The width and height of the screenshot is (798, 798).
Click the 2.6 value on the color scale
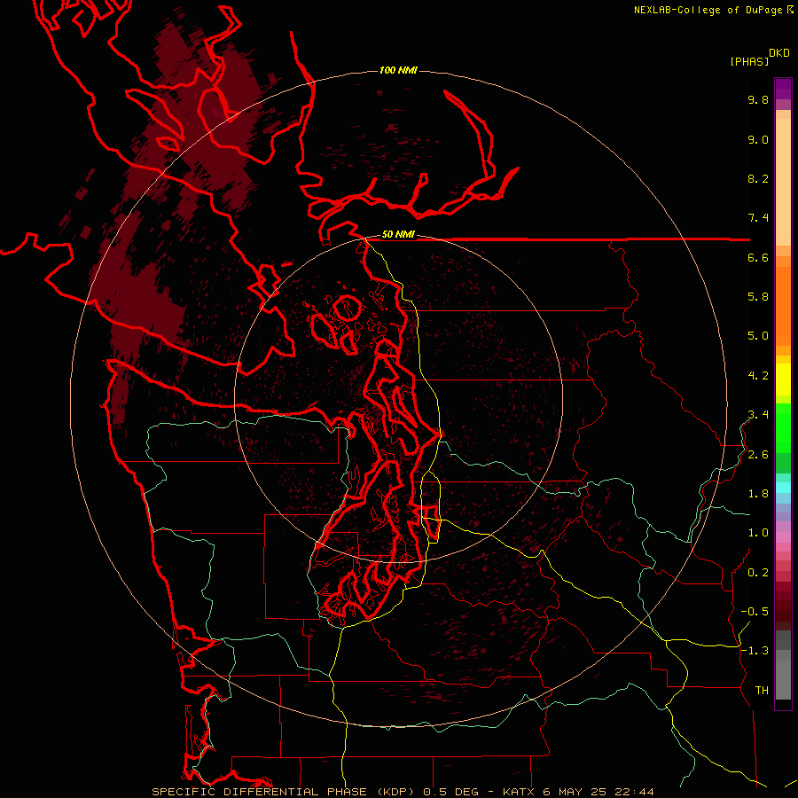click(758, 455)
